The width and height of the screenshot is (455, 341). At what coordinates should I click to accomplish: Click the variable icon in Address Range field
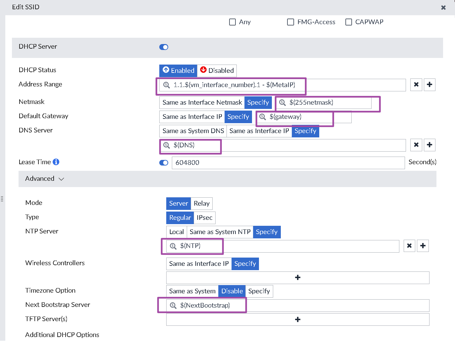point(166,85)
